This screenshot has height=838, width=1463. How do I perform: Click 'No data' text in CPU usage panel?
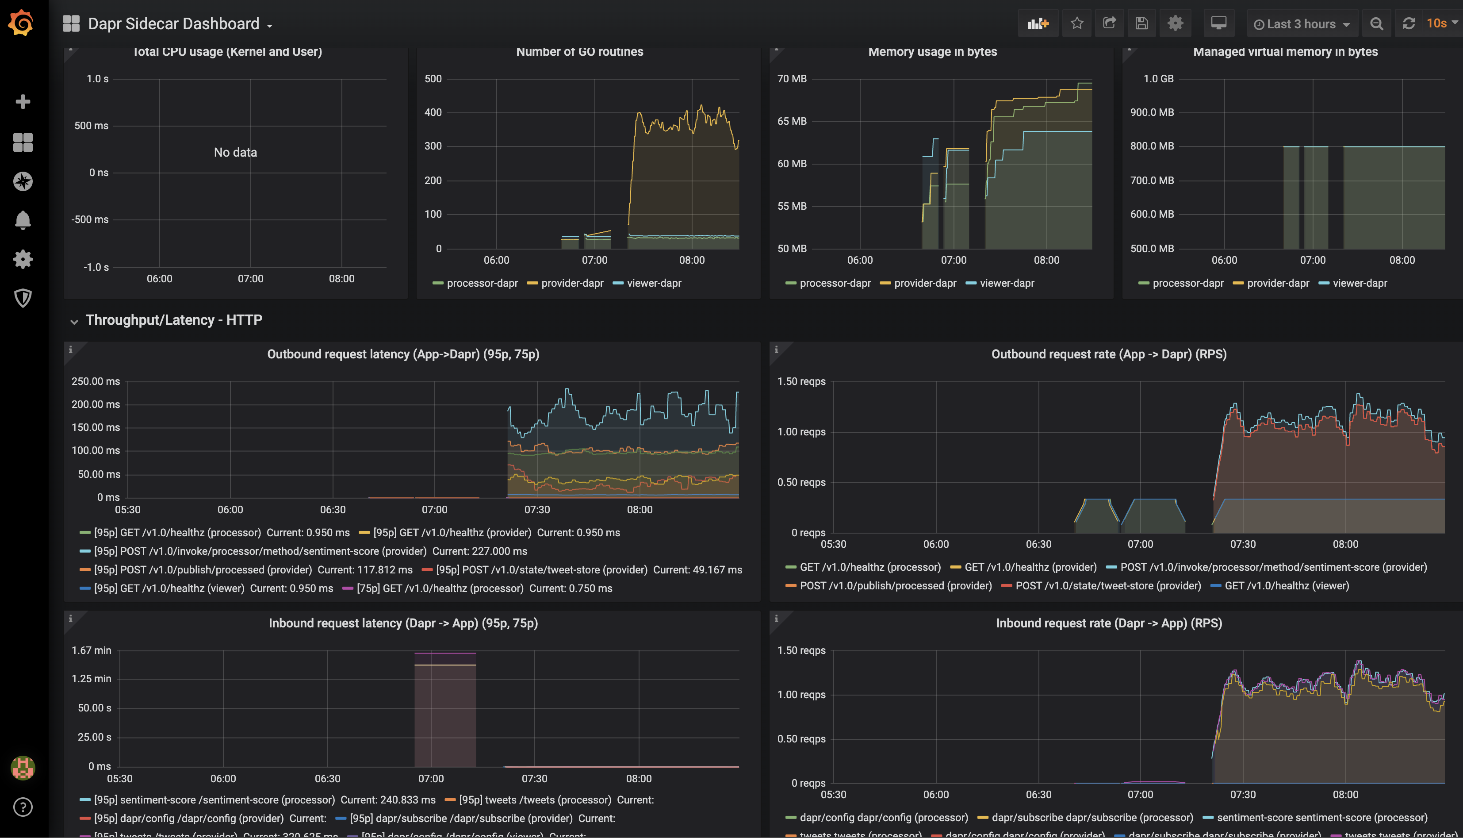pyautogui.click(x=235, y=153)
